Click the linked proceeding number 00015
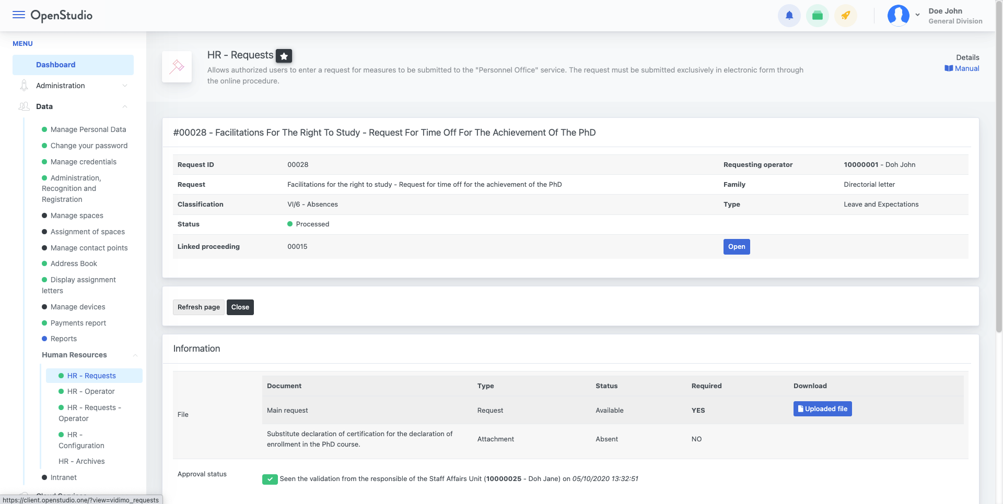 pyautogui.click(x=297, y=247)
